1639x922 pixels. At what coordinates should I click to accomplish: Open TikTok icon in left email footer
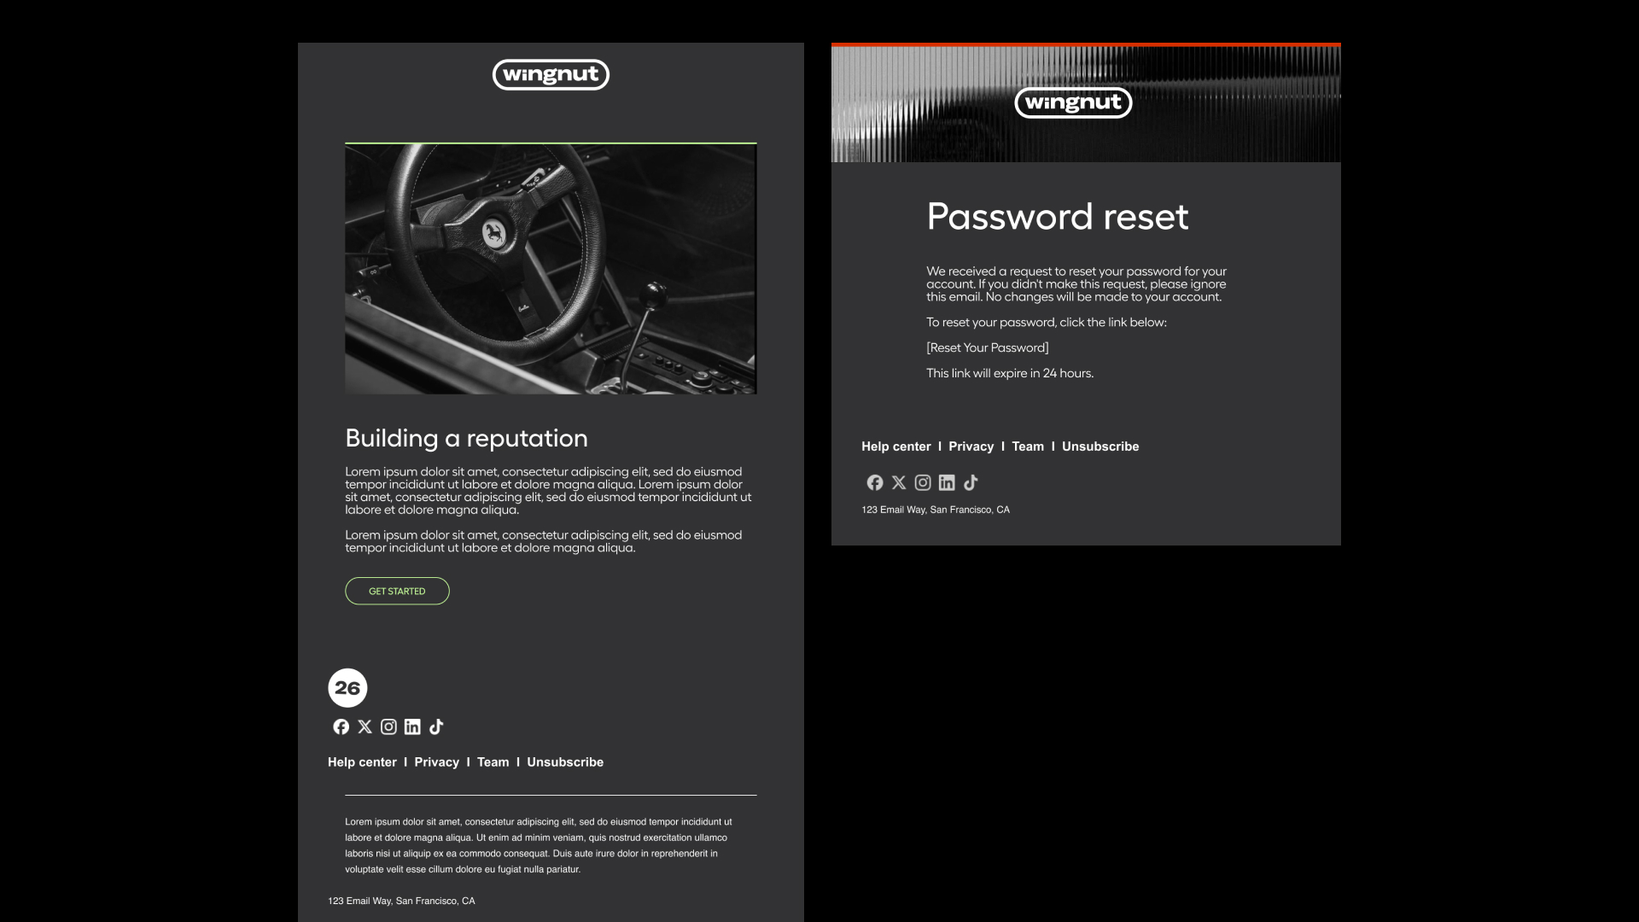point(436,727)
